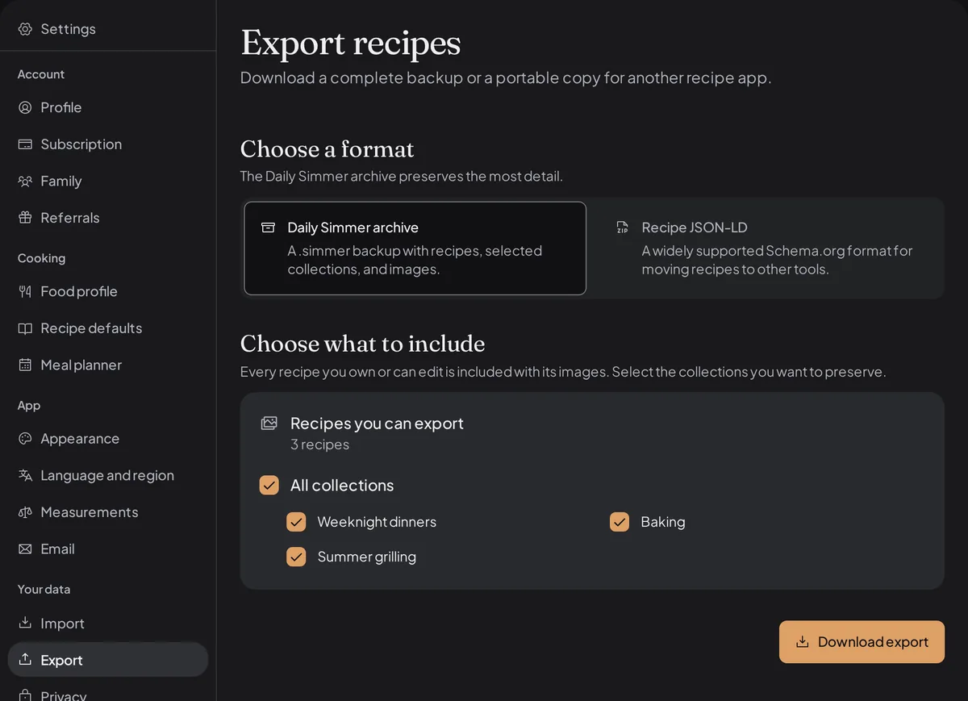The image size is (968, 701).
Task: Click the Privacy sidebar item
Action: 108,692
